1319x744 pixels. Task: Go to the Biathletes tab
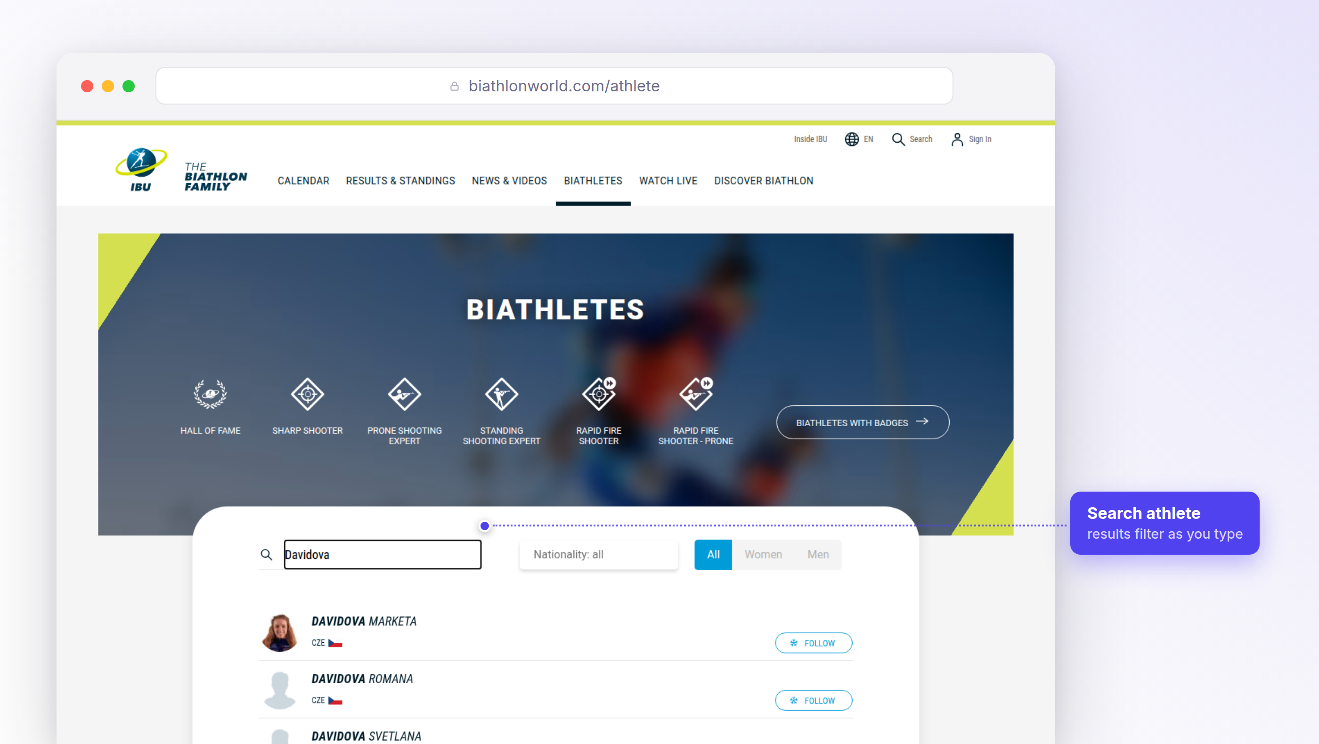point(593,181)
